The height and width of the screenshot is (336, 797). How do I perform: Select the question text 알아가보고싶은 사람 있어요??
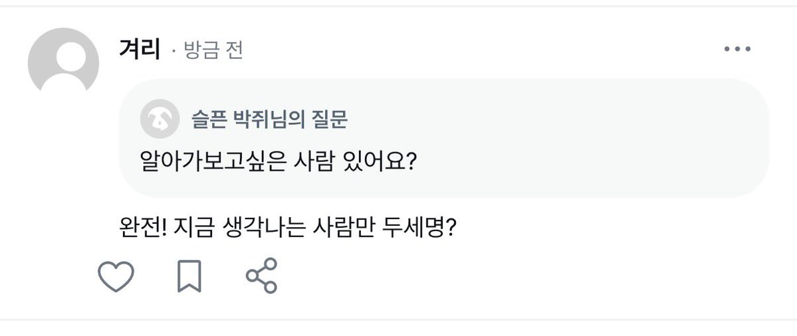click(x=278, y=162)
